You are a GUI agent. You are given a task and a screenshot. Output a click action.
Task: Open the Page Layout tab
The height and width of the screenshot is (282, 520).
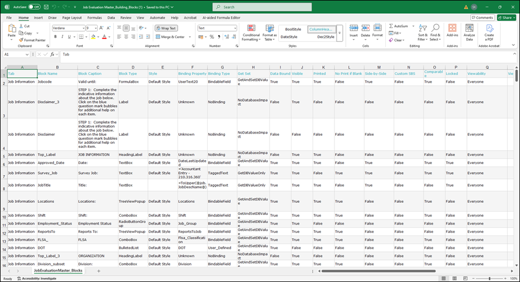click(x=72, y=17)
